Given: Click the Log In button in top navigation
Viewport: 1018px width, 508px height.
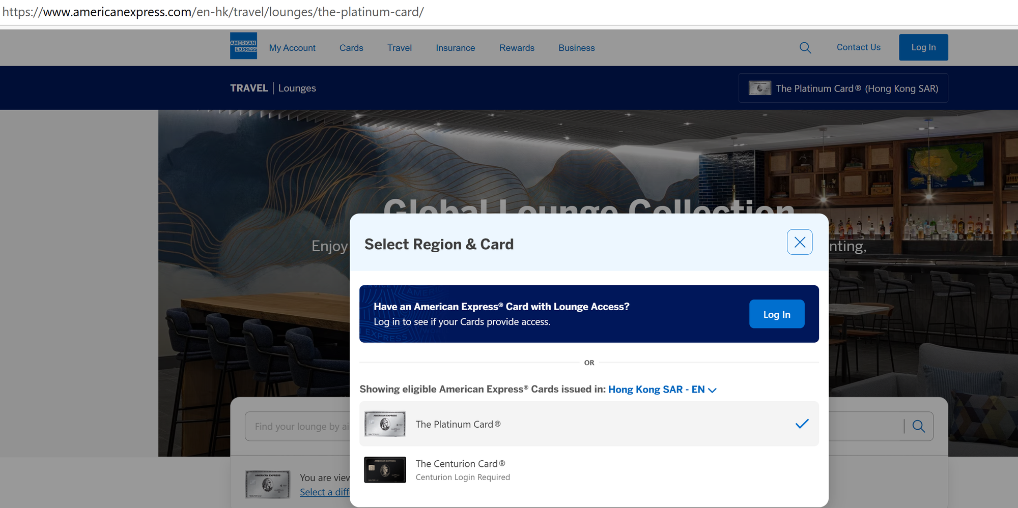Looking at the screenshot, I should point(923,47).
